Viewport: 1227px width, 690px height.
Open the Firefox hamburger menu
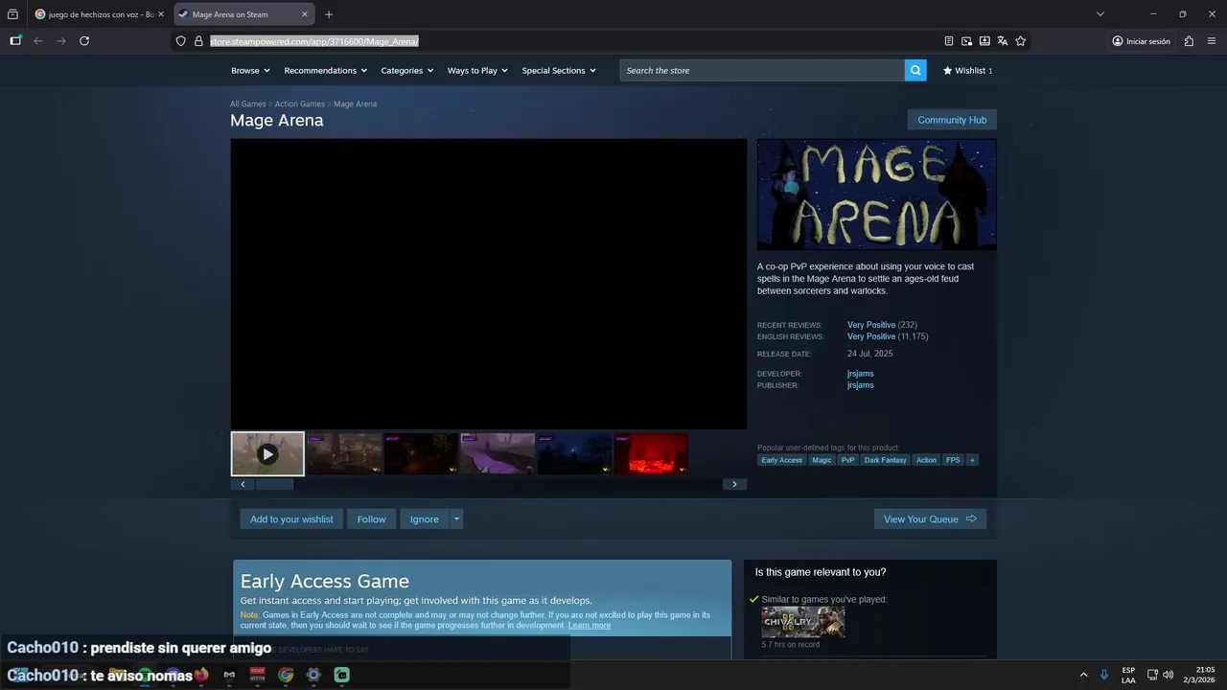[x=1212, y=41]
